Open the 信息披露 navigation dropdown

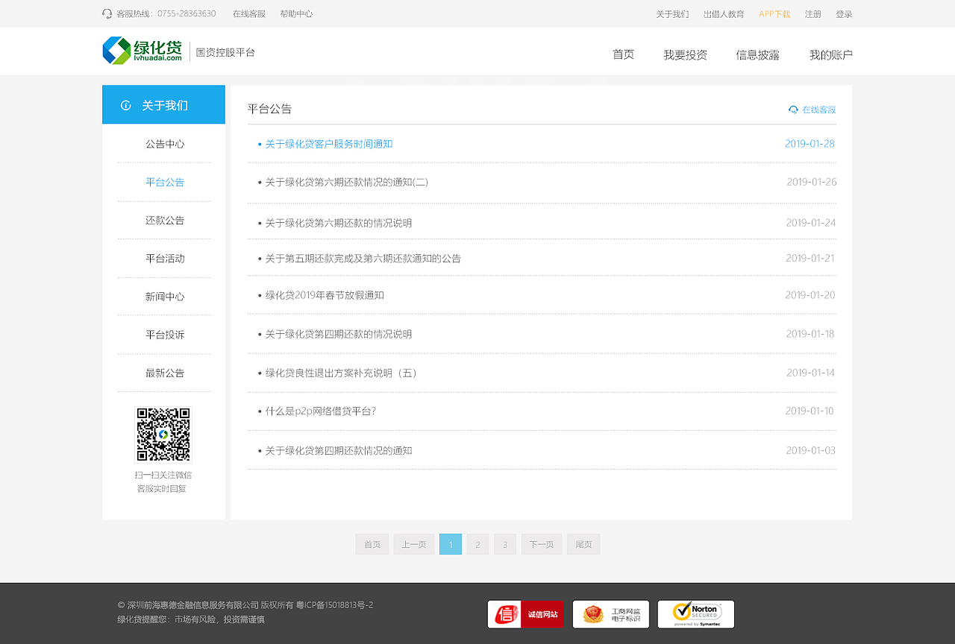pos(757,54)
